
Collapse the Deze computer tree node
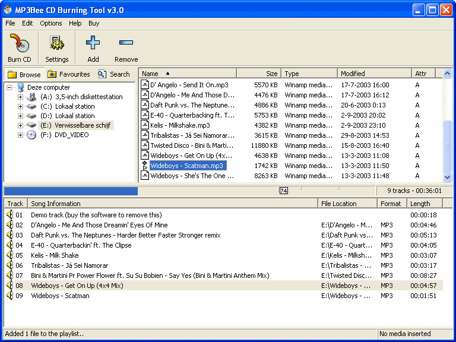[x=9, y=87]
